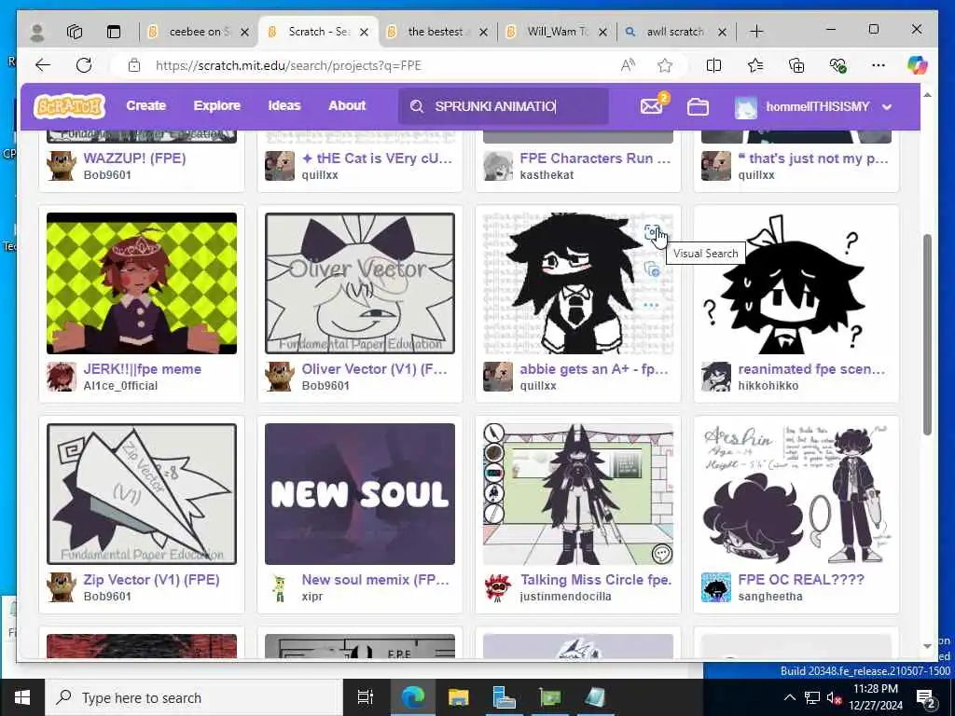Open 'FPE Characters Run' project link

click(595, 158)
